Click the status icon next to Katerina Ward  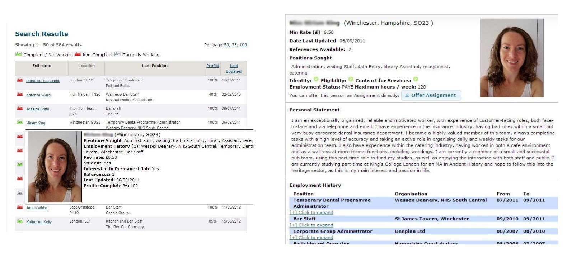point(20,94)
